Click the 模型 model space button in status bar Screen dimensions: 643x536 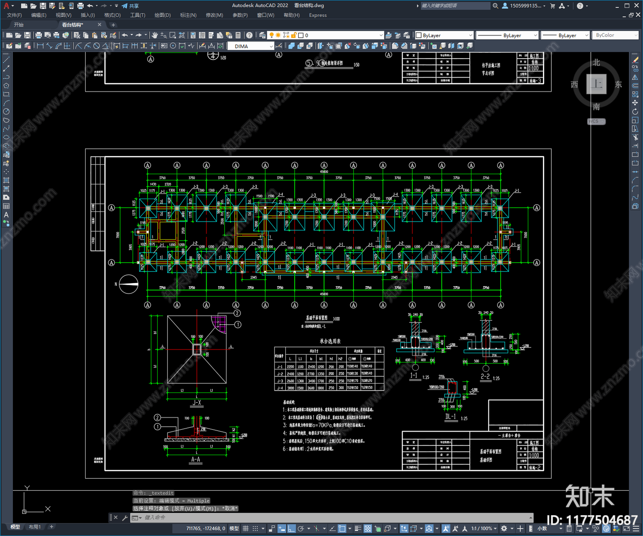click(x=234, y=528)
